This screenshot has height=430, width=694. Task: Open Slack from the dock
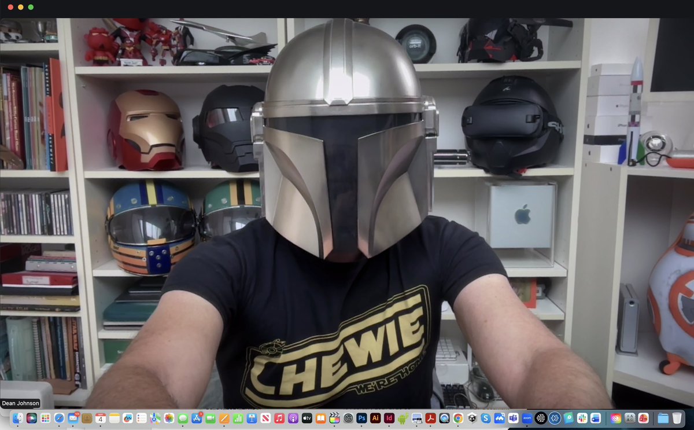[x=582, y=418]
